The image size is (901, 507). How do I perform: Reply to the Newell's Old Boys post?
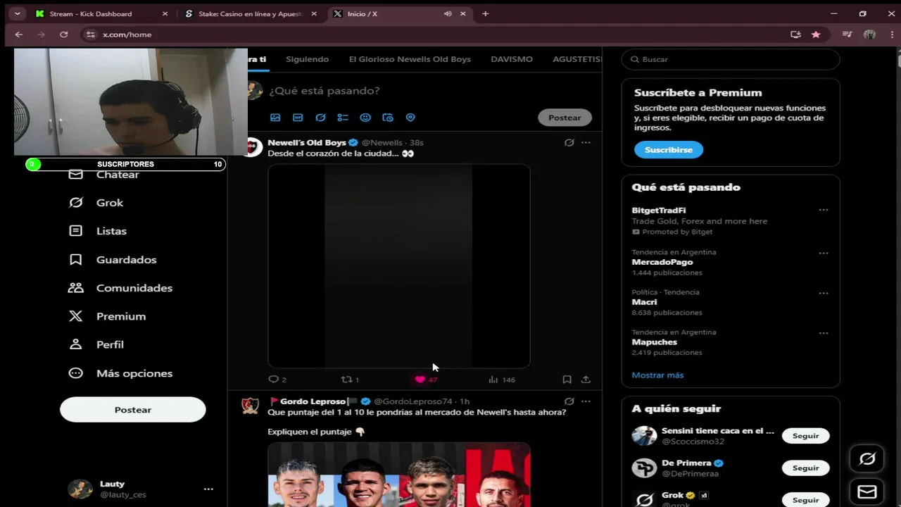[277, 380]
